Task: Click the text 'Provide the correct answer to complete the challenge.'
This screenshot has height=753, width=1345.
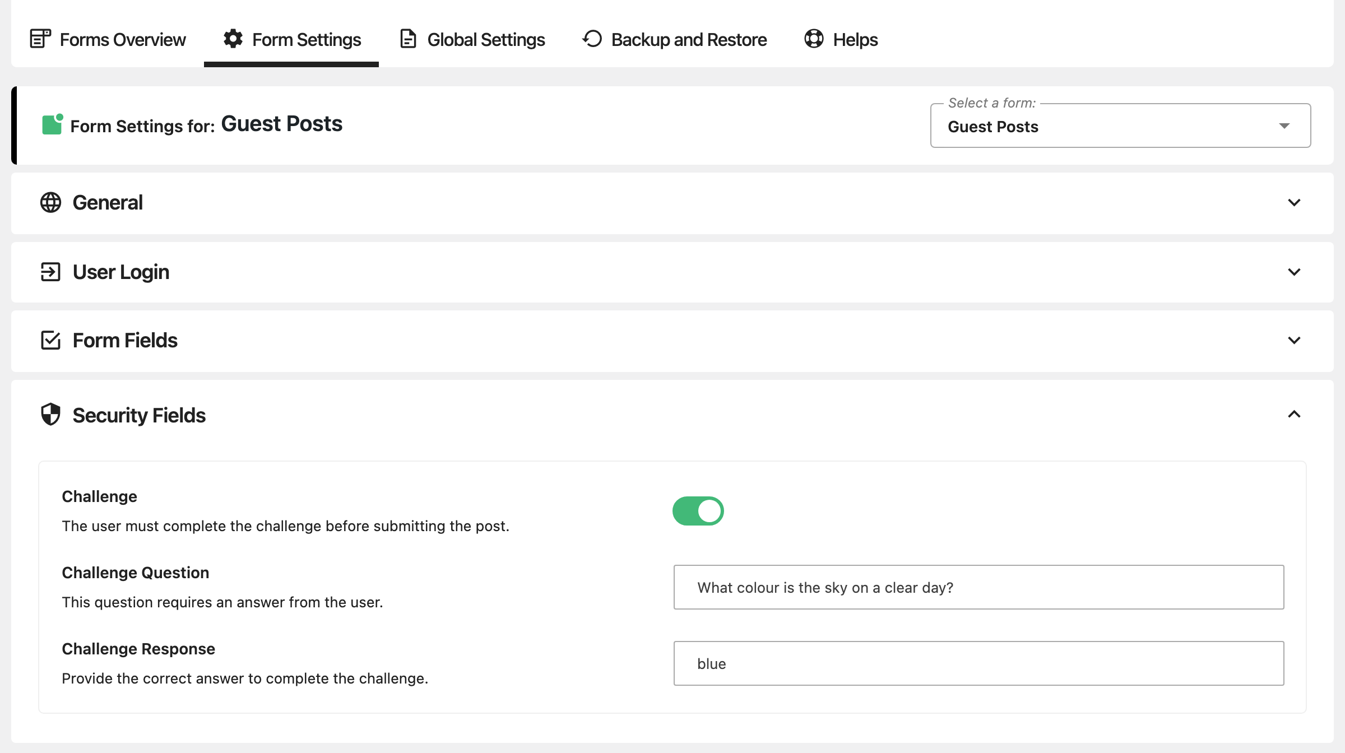Action: (245, 678)
